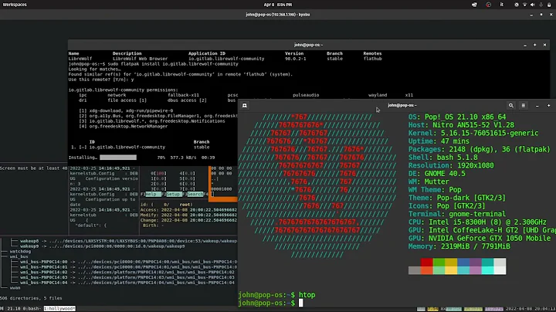The image size is (556, 312).
Task: Click the 'Theme: Pop-dark [GTK2/3]' line
Action: click(x=456, y=198)
